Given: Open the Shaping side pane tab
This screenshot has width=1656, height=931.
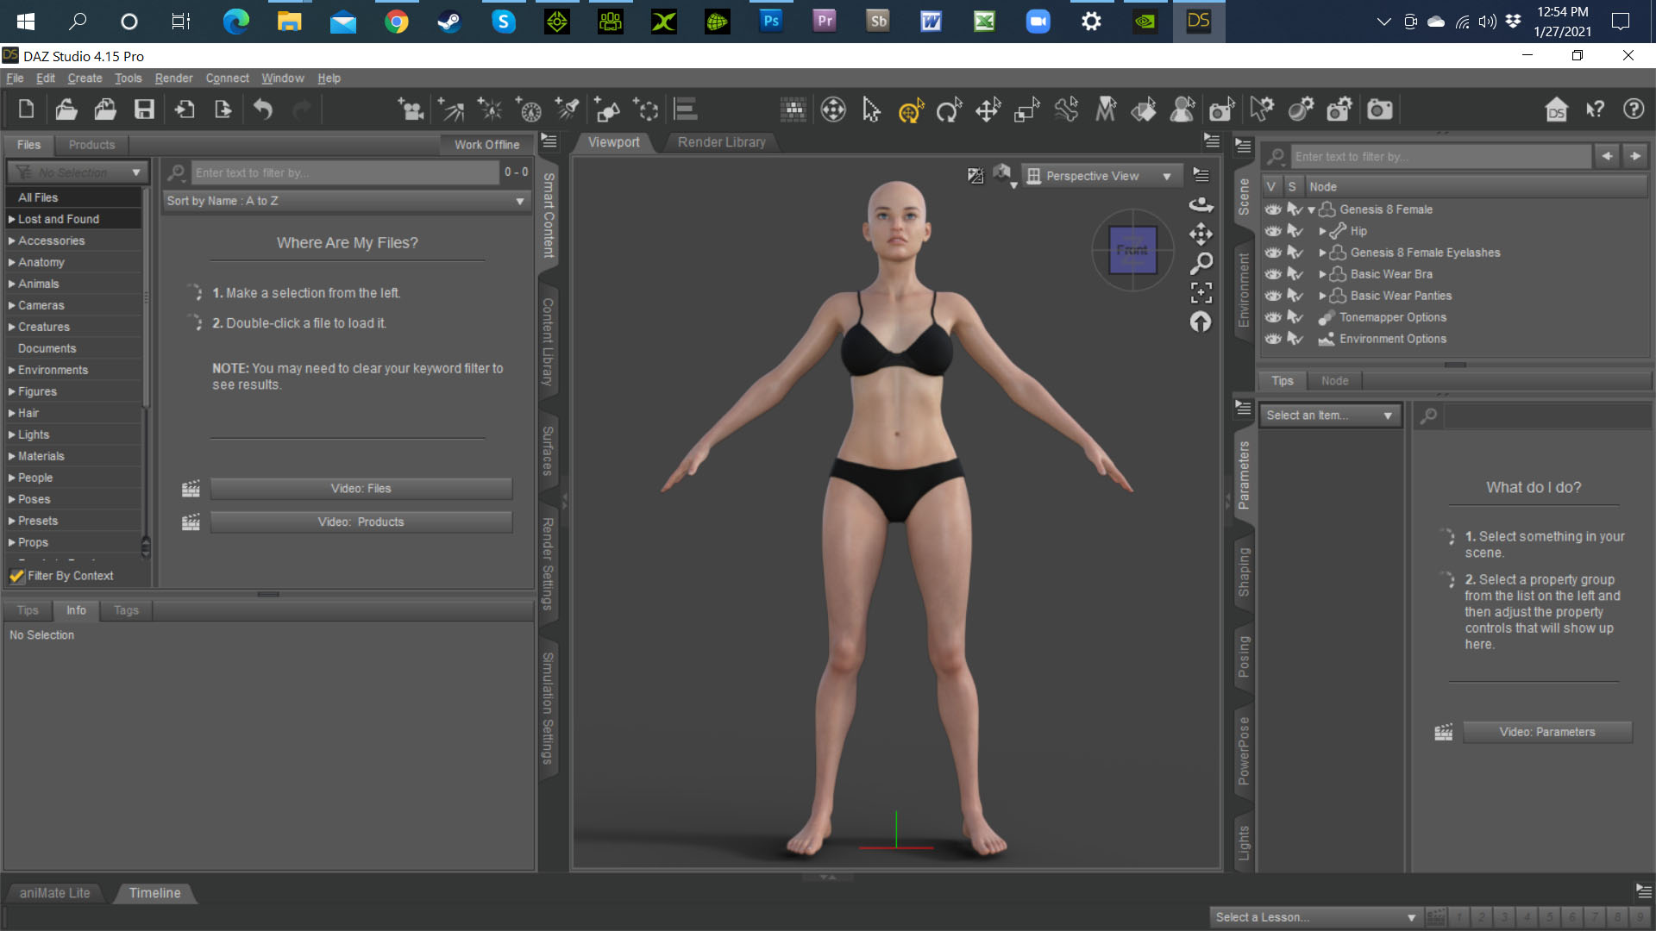Looking at the screenshot, I should coord(1244,572).
